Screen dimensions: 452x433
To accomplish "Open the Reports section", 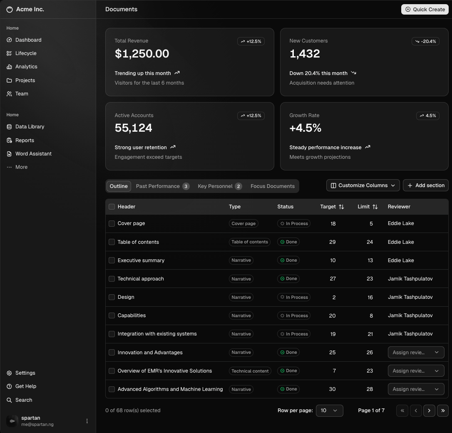I will [x=25, y=140].
